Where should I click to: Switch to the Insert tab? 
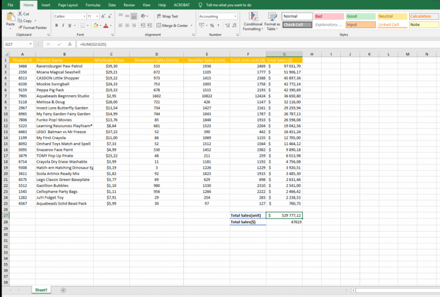pos(46,5)
